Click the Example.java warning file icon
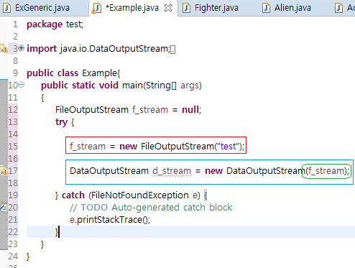The width and height of the screenshot is (355, 268). point(96,9)
